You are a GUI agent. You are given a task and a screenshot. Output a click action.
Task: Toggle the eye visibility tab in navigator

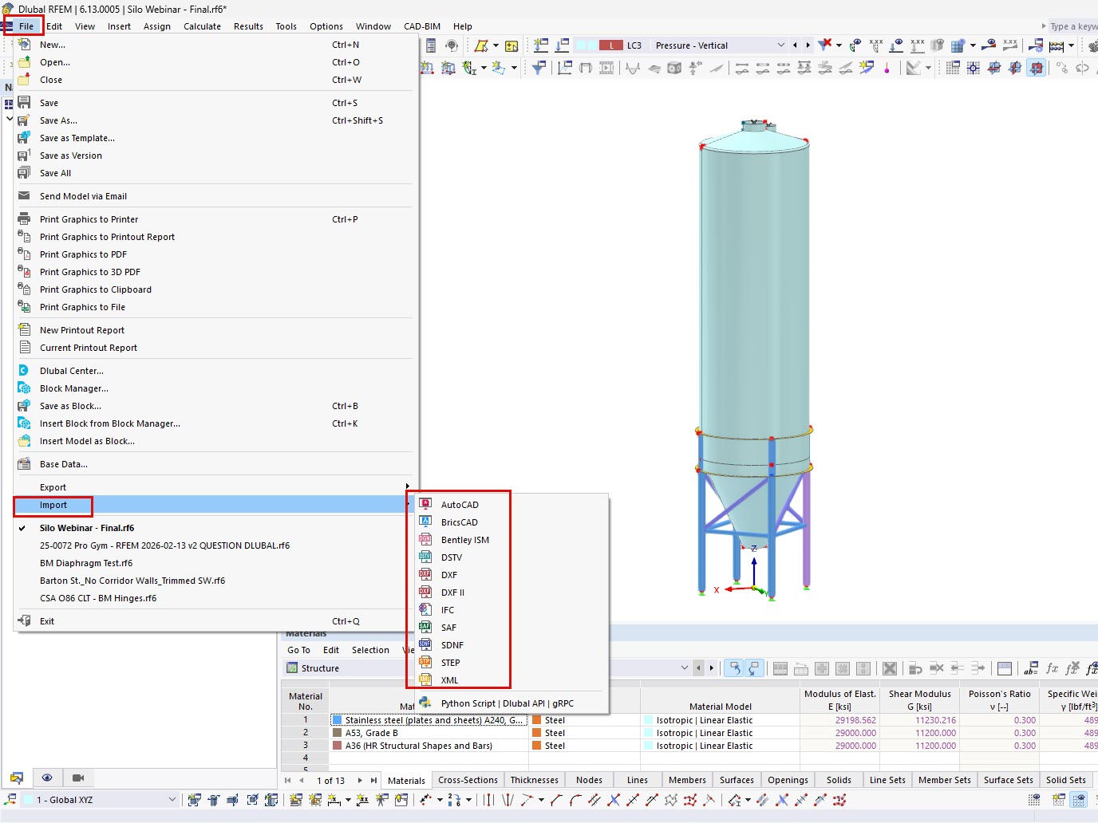pyautogui.click(x=47, y=778)
